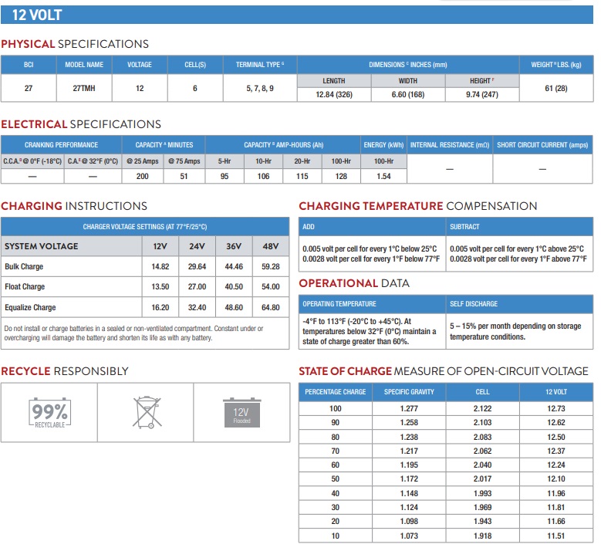Click the terminal type value 5, 7, 8, 9
This screenshot has height=551, width=601.
(260, 88)
